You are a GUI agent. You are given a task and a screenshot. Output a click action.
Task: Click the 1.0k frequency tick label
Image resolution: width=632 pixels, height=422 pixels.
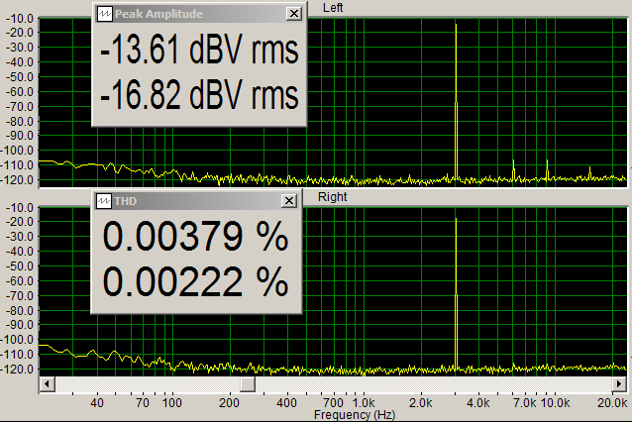(364, 402)
